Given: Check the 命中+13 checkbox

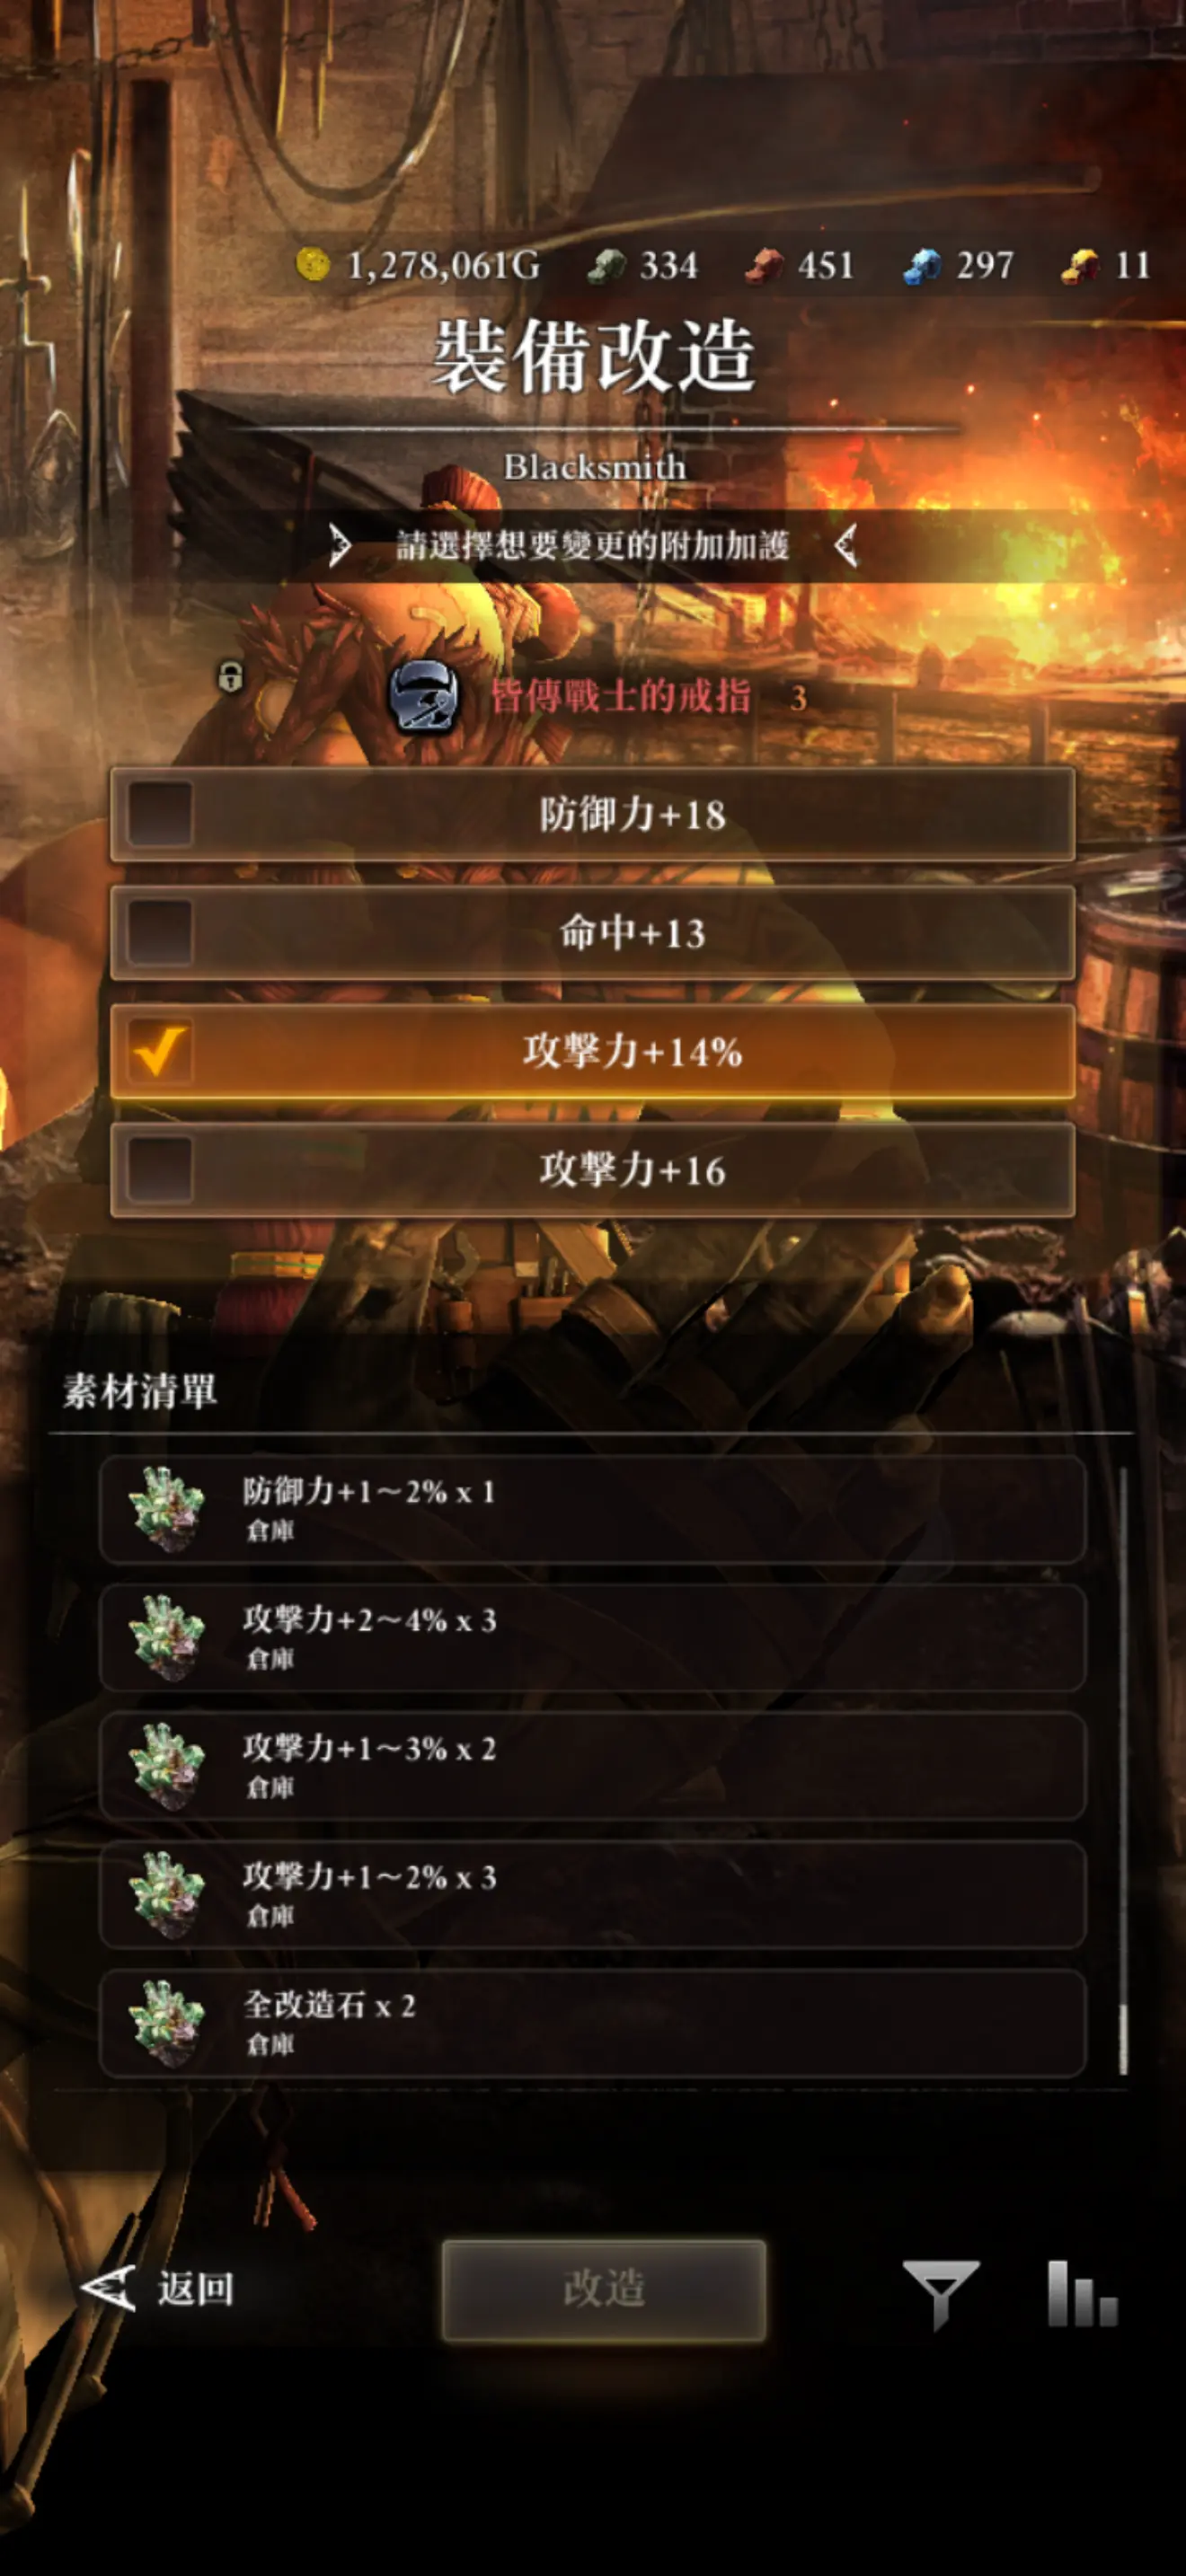Looking at the screenshot, I should (x=160, y=933).
